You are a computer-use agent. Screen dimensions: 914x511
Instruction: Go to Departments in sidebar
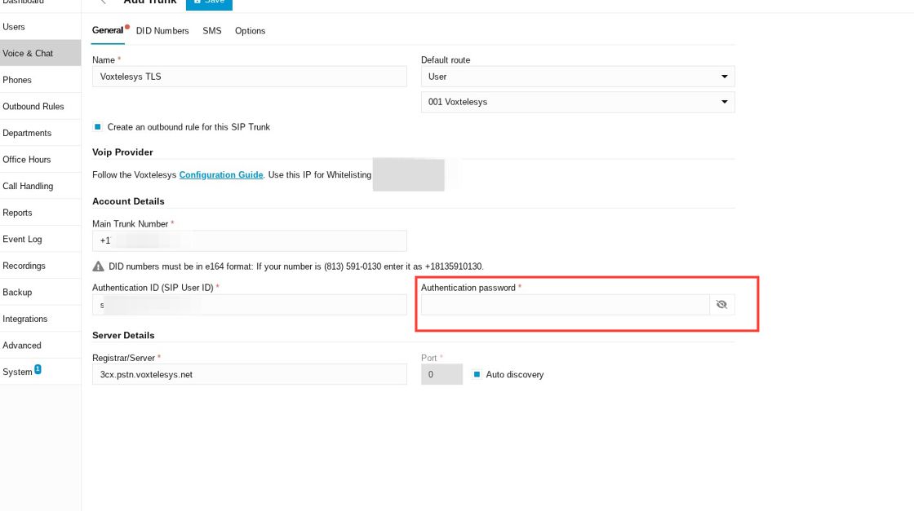(40, 133)
